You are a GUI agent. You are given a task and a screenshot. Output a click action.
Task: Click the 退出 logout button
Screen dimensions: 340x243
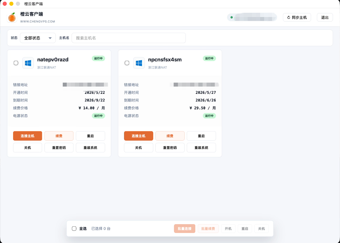[324, 18]
